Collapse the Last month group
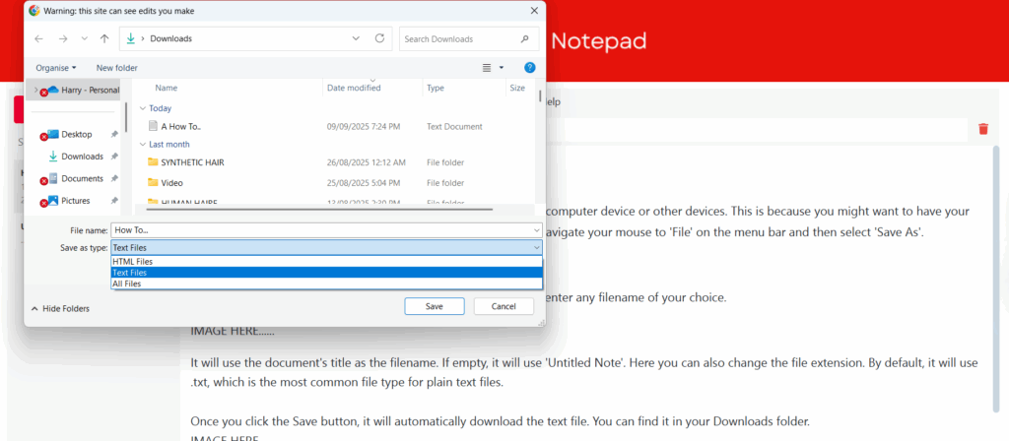Viewport: 1009px width, 441px height. 143,144
